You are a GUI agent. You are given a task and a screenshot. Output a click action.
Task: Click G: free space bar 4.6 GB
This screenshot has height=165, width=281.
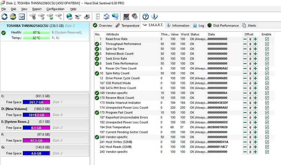36,153
